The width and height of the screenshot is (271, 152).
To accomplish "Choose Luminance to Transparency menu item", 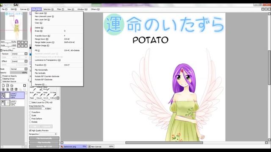I will pyautogui.click(x=57, y=60).
